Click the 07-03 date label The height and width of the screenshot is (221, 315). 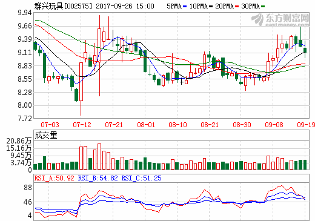(x=50, y=125)
